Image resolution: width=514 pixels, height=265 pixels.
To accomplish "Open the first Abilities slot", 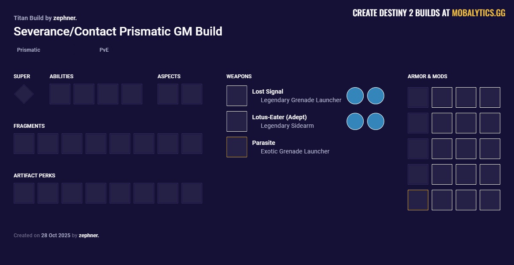I will pyautogui.click(x=60, y=94).
